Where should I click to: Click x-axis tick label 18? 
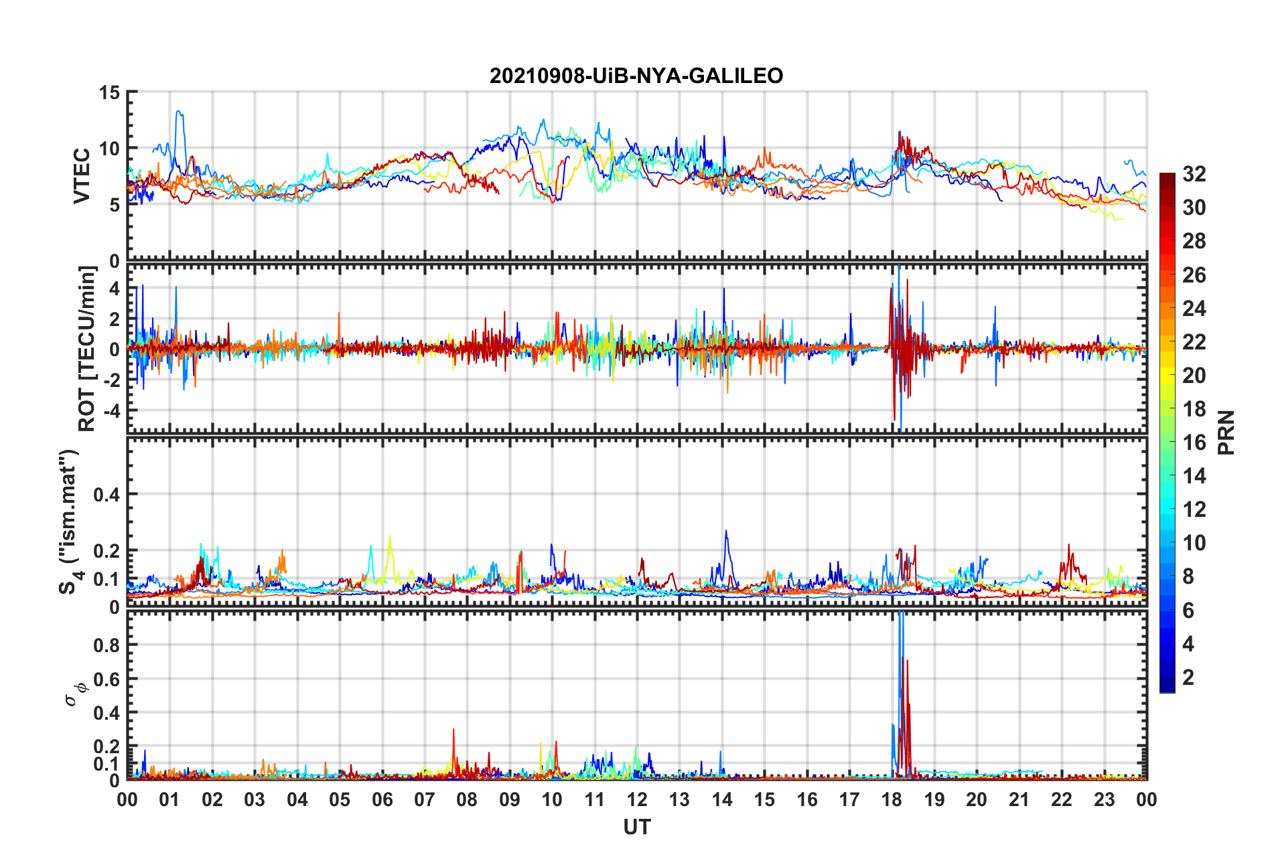pyautogui.click(x=892, y=800)
